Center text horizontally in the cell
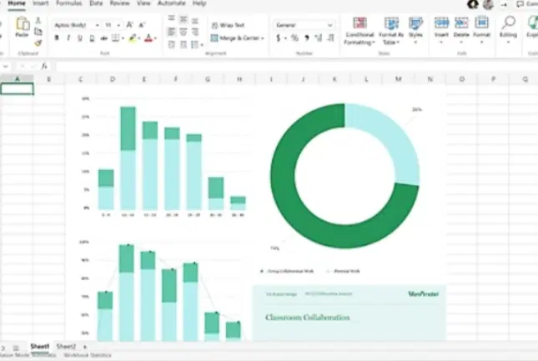 [x=184, y=32]
